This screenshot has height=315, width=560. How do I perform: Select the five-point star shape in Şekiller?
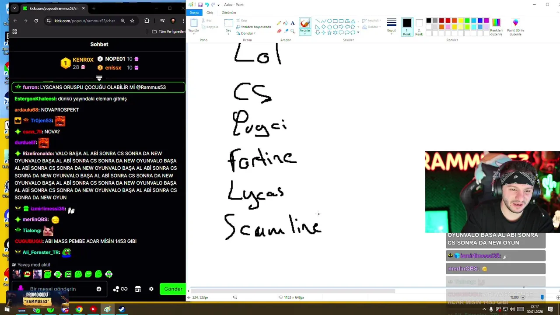[x=329, y=32]
